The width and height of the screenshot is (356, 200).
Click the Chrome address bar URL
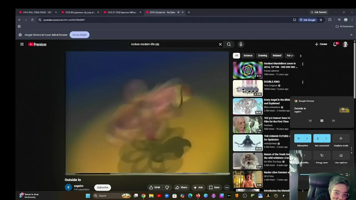[x=64, y=20]
